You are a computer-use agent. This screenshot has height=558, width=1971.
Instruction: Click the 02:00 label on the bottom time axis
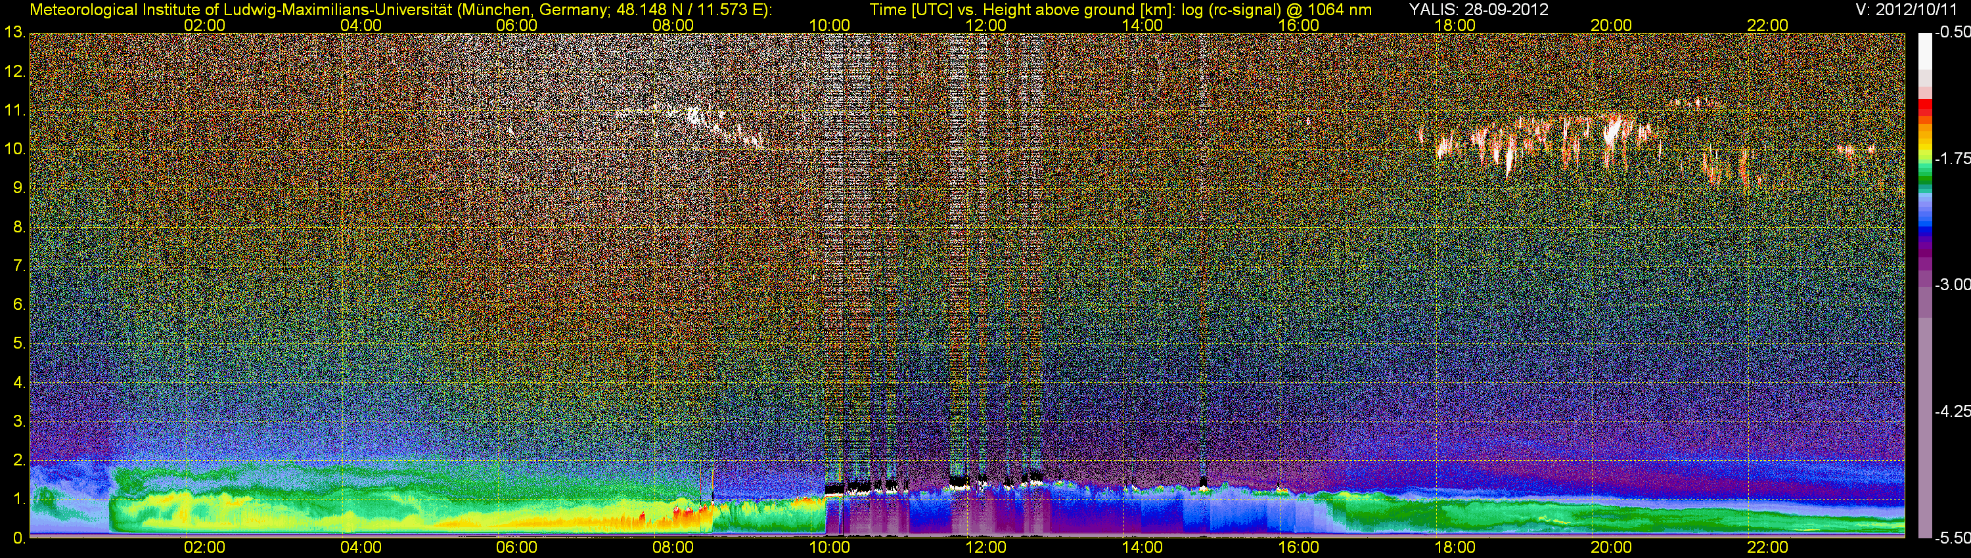point(204,548)
